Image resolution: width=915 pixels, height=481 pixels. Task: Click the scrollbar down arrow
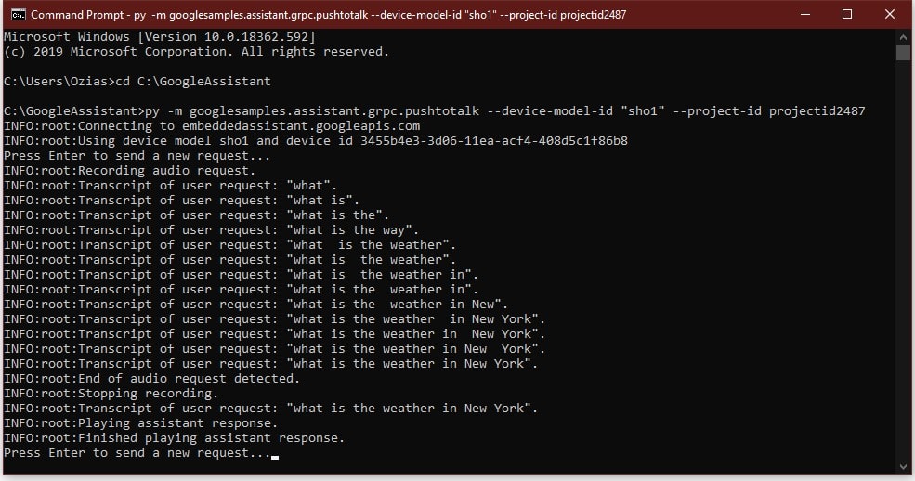903,466
